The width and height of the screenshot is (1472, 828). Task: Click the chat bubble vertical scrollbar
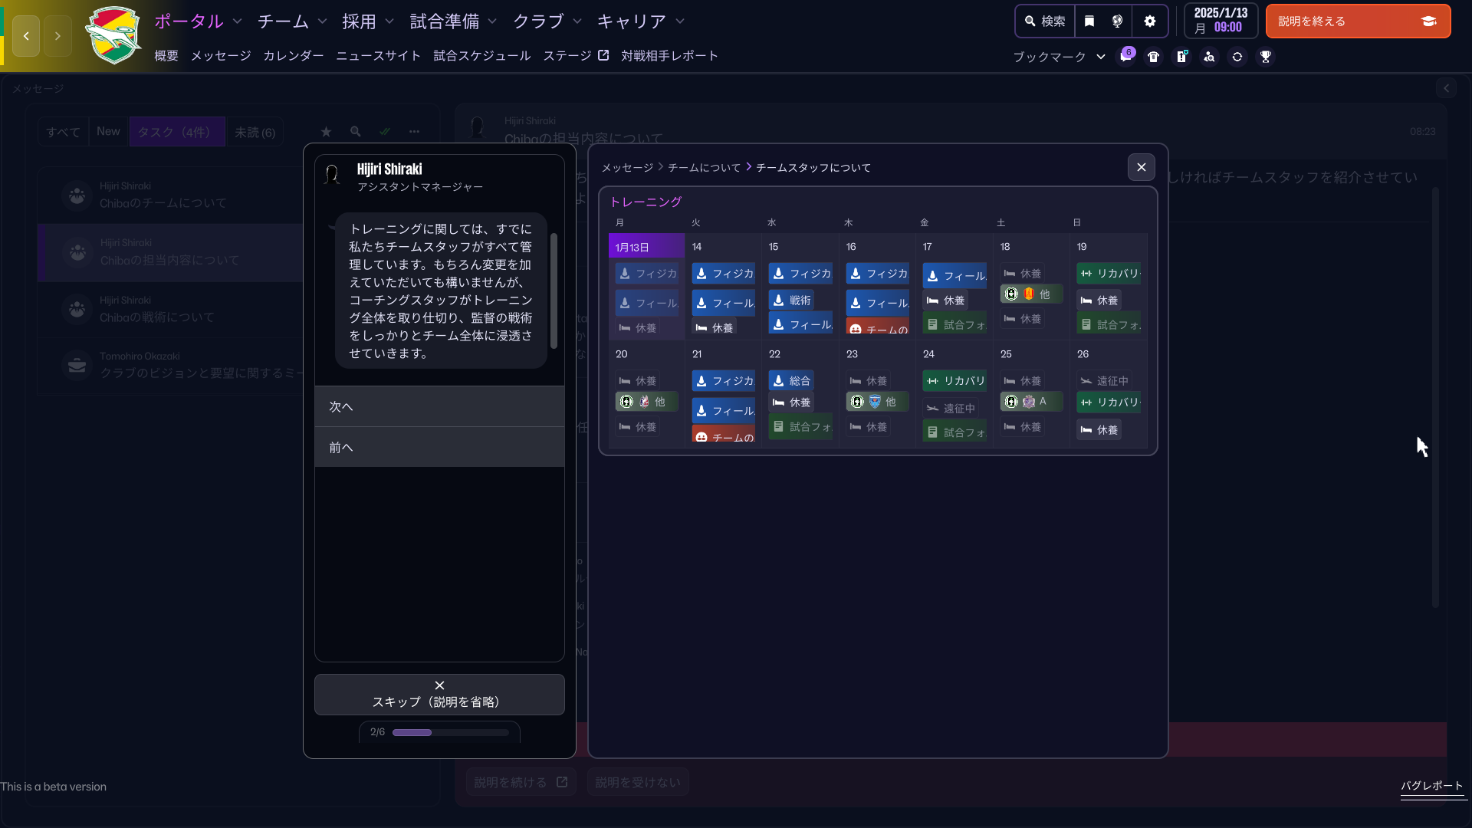coord(554,290)
